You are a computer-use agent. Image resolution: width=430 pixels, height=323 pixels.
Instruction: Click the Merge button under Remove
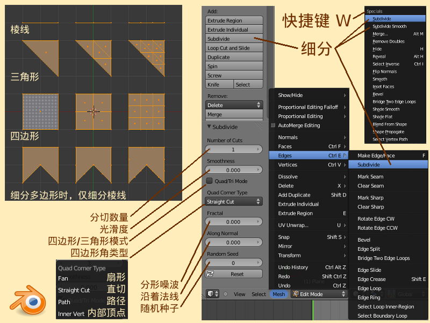(234, 114)
